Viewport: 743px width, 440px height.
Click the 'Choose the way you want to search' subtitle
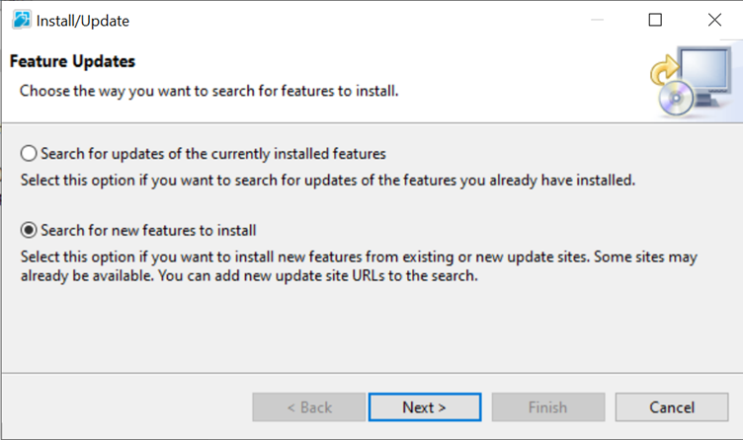(x=209, y=91)
